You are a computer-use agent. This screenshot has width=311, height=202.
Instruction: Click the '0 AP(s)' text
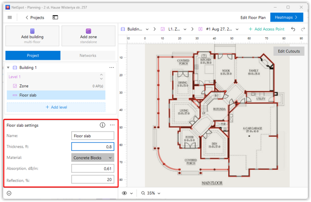(x=98, y=86)
